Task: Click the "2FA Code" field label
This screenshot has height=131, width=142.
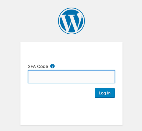Action: click(38, 66)
